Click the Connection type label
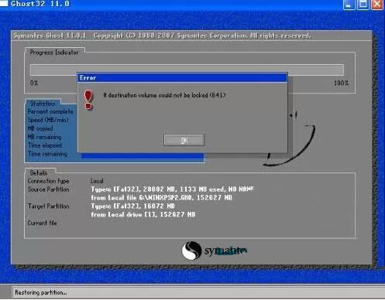 coord(48,181)
